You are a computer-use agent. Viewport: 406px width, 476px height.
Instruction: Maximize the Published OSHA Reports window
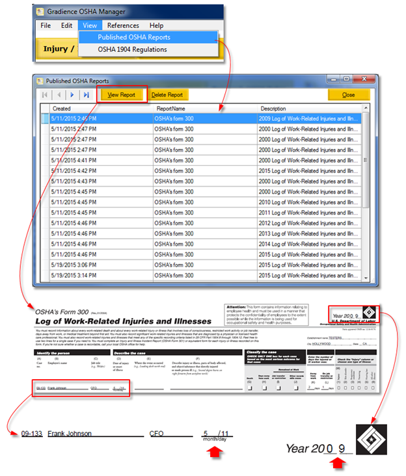tap(347, 79)
